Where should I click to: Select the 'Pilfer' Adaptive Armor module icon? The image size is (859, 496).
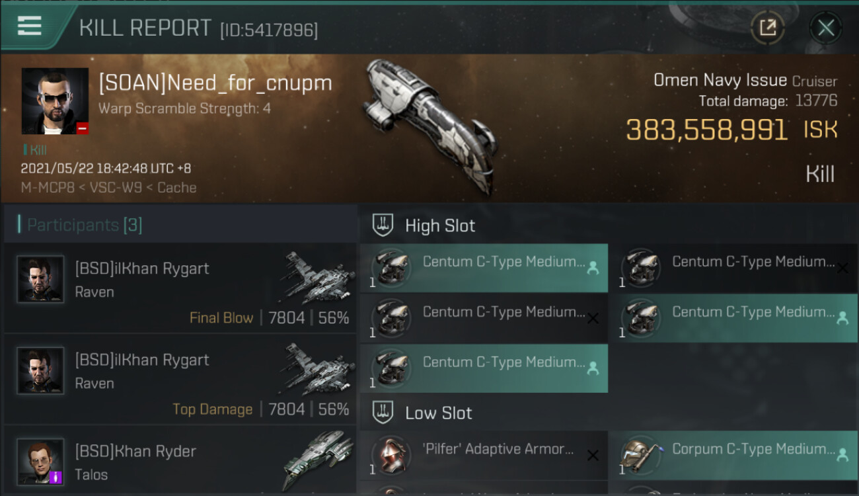point(391,456)
